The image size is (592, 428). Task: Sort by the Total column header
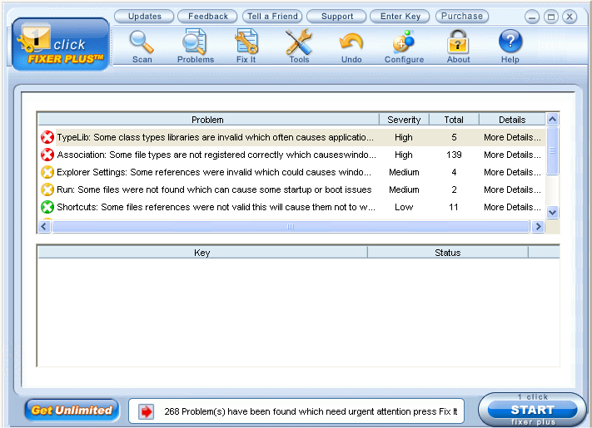click(454, 120)
